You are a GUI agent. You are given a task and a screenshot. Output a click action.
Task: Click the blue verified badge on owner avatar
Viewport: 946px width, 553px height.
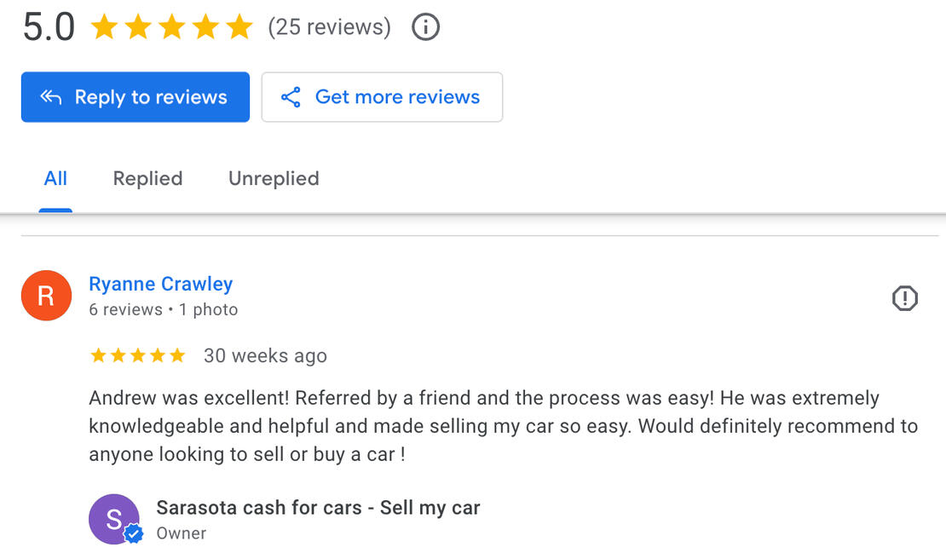133,534
